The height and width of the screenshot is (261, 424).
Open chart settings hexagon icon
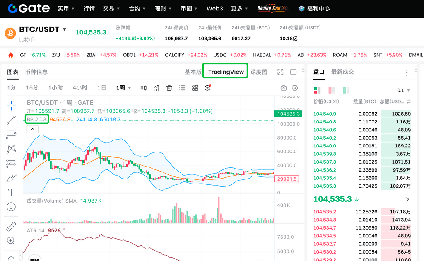pyautogui.click(x=295, y=88)
